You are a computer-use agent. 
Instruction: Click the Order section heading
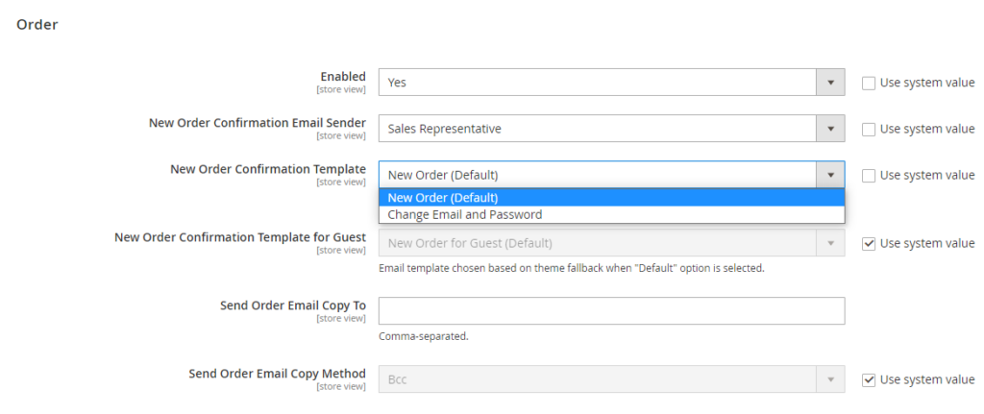[x=37, y=25]
